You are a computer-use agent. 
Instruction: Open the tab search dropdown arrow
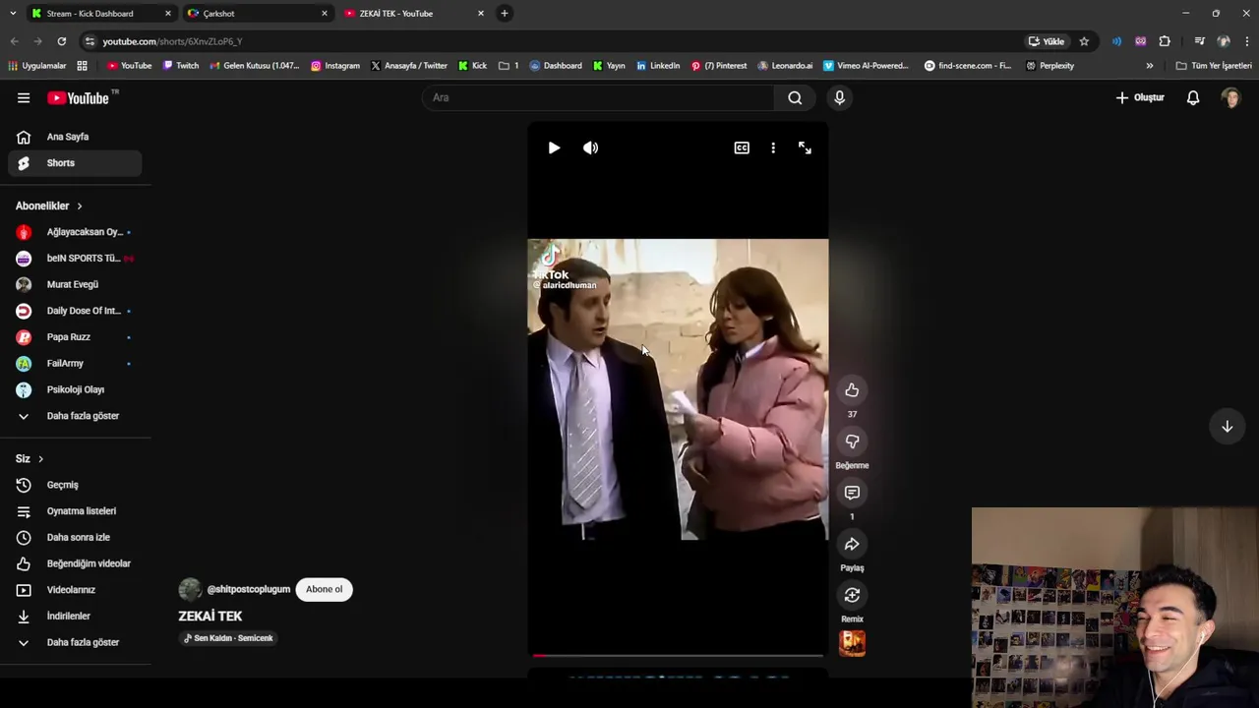click(12, 13)
